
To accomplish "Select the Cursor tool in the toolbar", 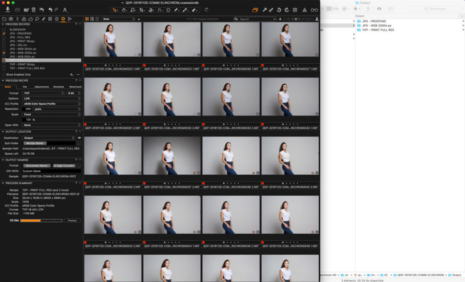I will [x=114, y=10].
